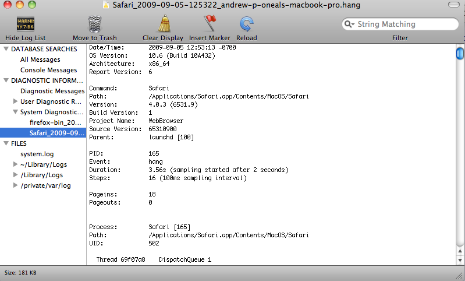Click the toolbar toggle pill button
Image resolution: width=465 pixels, height=281 pixels.
tap(454, 5)
